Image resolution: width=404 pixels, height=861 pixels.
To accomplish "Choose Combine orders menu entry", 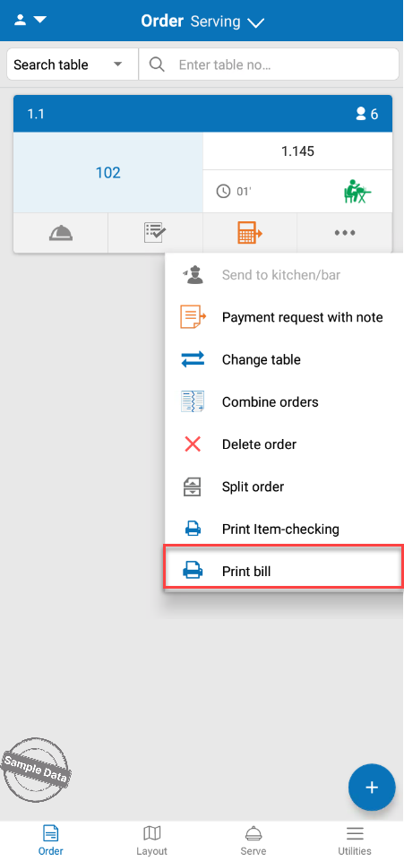I will [284, 402].
